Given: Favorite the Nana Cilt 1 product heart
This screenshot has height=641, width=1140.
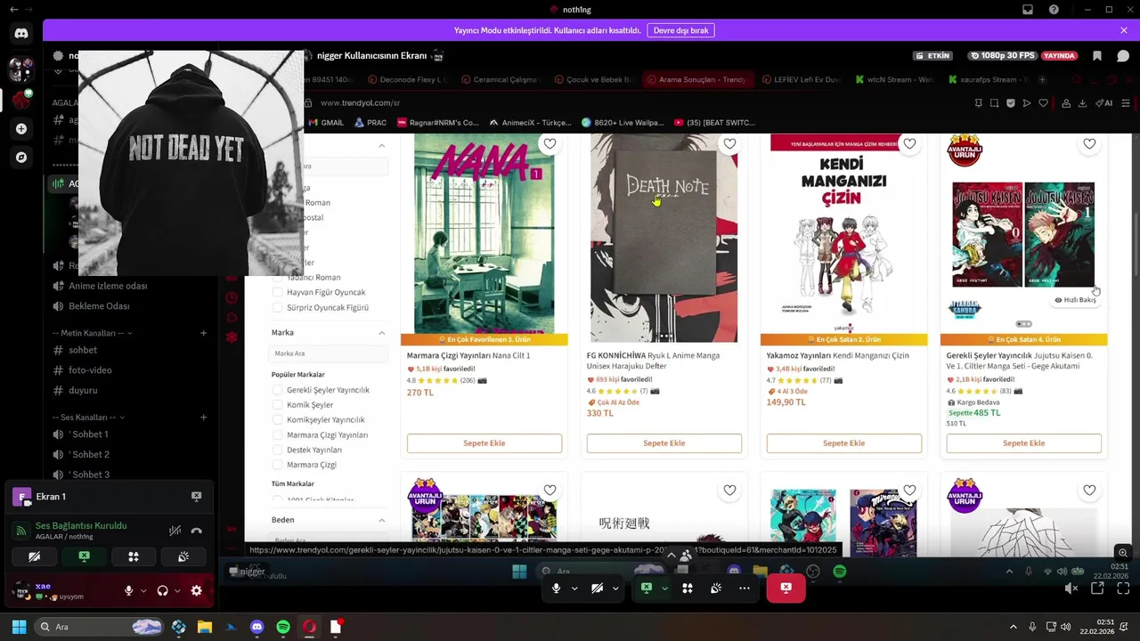Looking at the screenshot, I should point(550,143).
